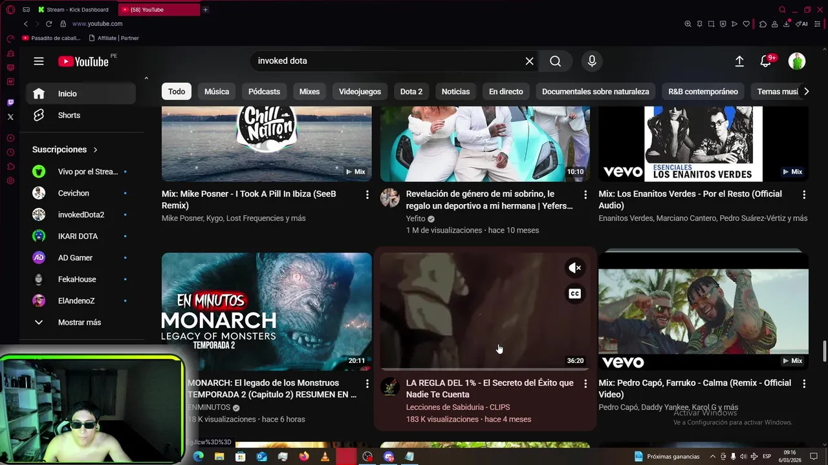Select the Todo filter chip
Screen dimensions: 828x465
[x=177, y=92]
